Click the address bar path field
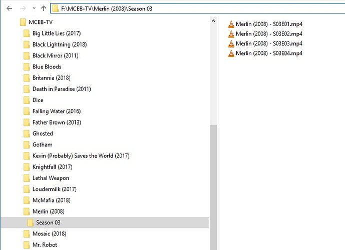 pos(198,8)
